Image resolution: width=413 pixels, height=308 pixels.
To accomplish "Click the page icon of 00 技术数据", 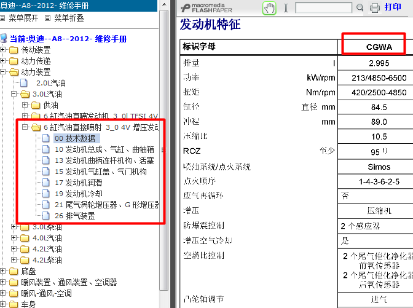I will tap(46, 138).
